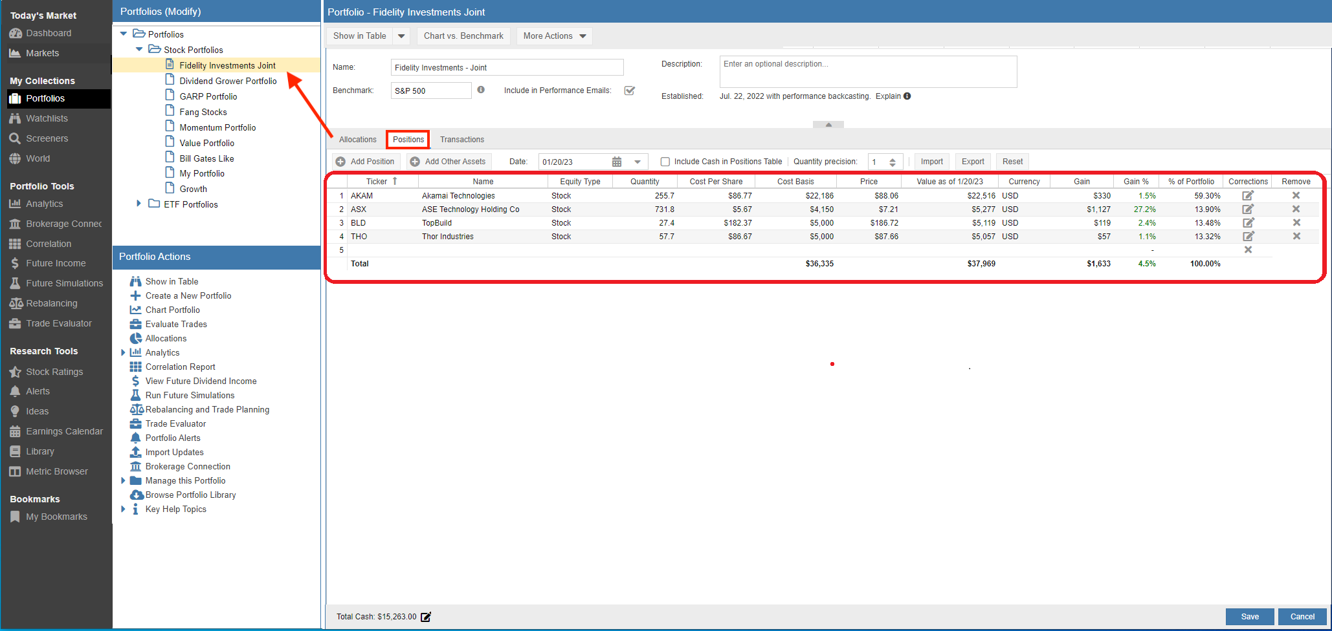Sort by the Gain % column header
The width and height of the screenshot is (1332, 631).
point(1136,182)
